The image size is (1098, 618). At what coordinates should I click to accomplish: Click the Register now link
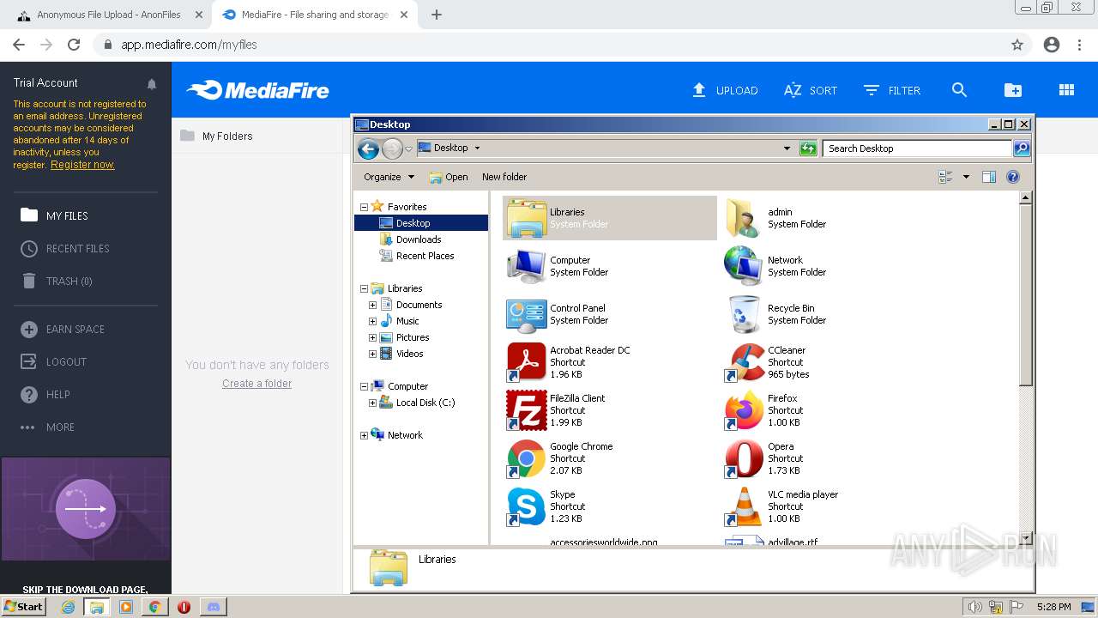(82, 165)
